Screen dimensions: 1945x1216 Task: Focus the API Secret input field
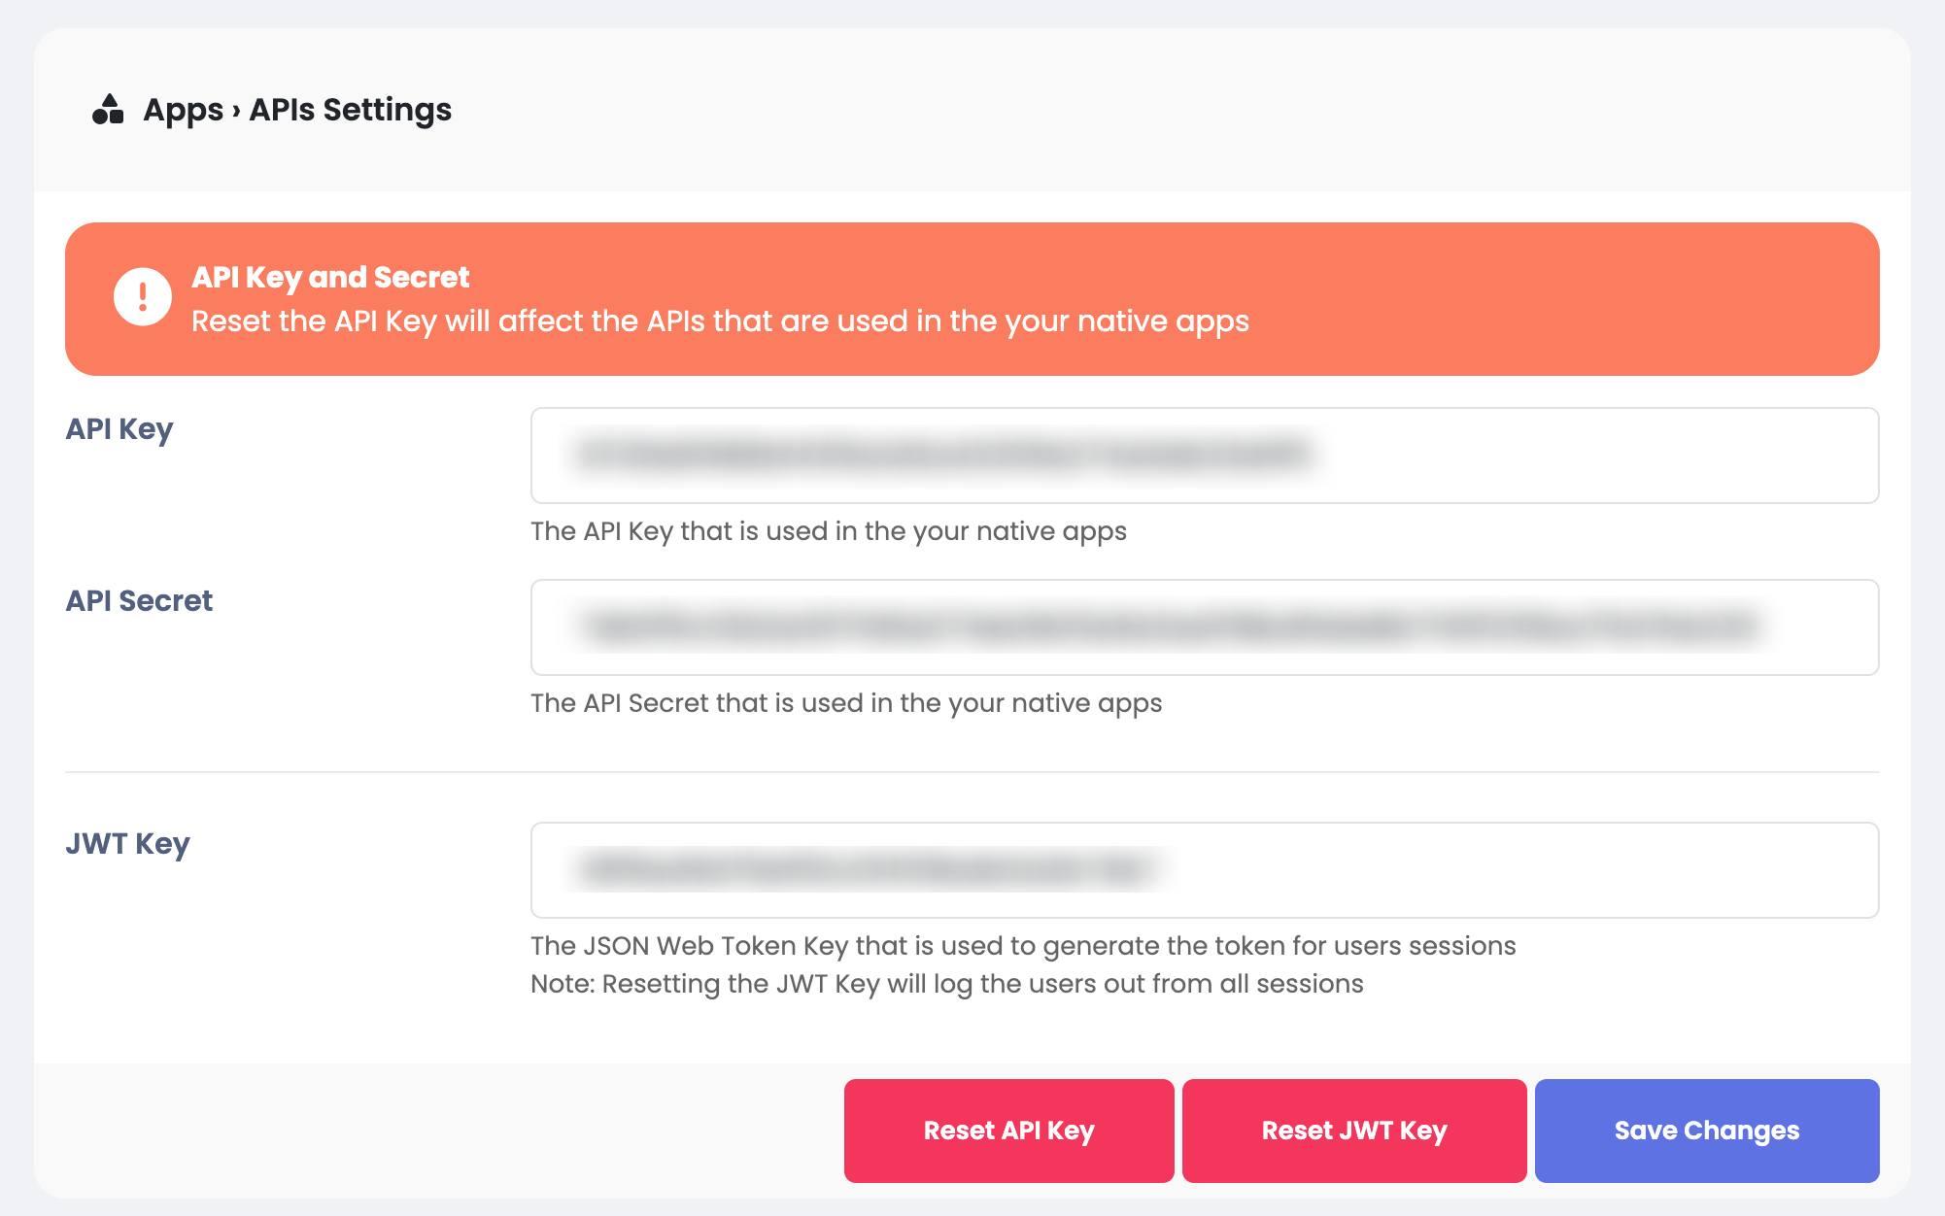click(1205, 627)
